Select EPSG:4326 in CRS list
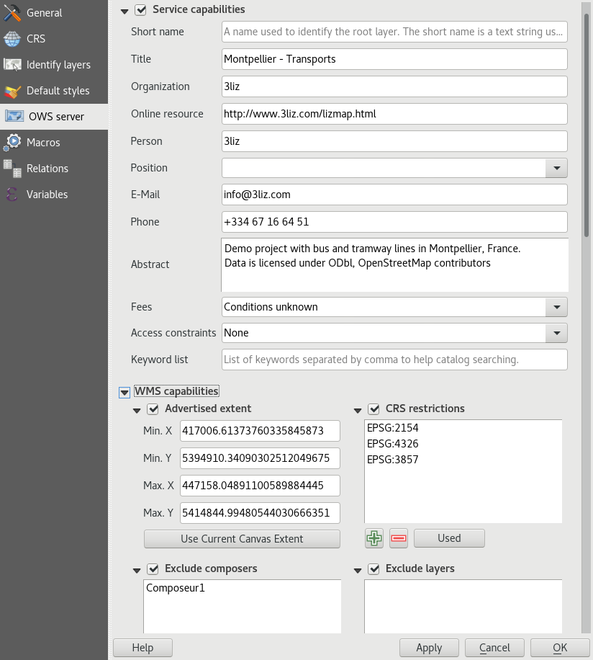 coord(392,444)
